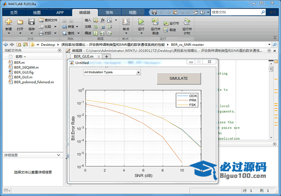
Task: Expand the 比较 dropdown arrow
Action: pos(55,27)
